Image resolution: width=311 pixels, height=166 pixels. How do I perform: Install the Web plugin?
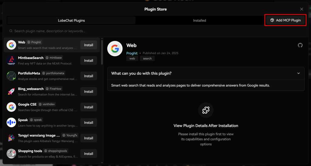coord(89,45)
